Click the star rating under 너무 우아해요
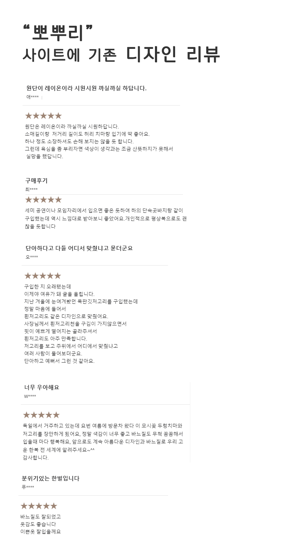The image size is (283, 552). point(41,415)
